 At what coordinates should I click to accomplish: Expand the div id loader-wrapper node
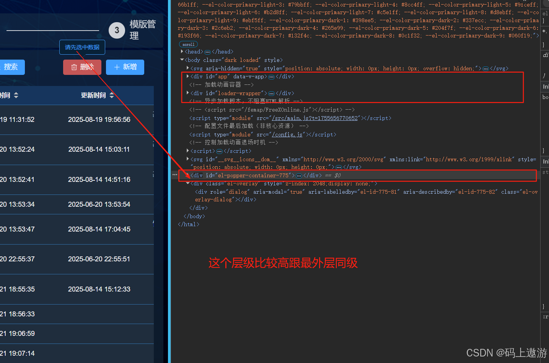click(187, 93)
